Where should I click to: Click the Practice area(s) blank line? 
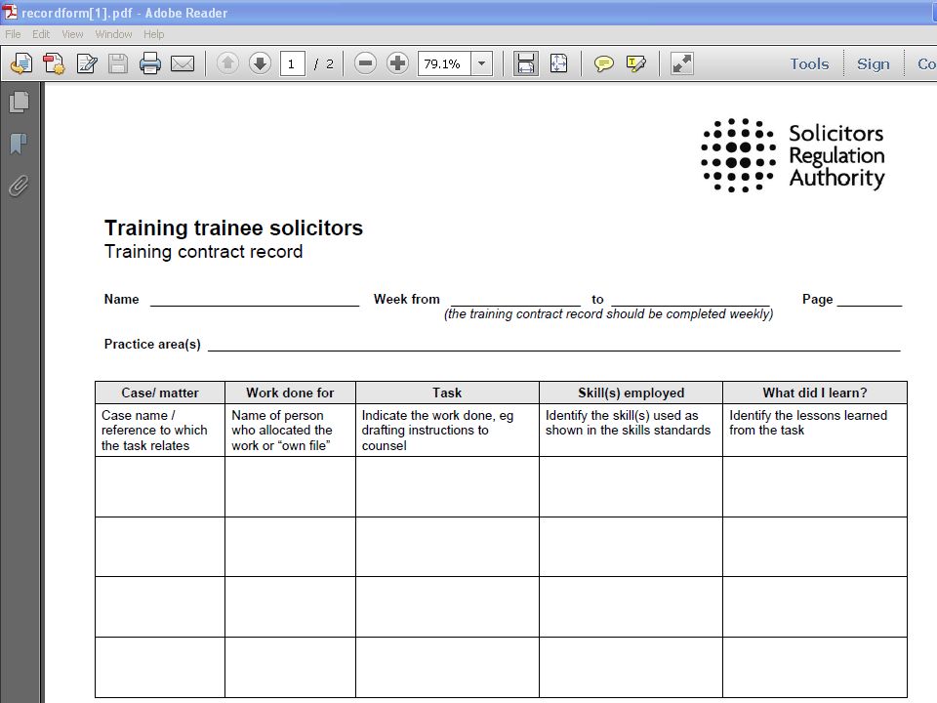[x=554, y=346]
